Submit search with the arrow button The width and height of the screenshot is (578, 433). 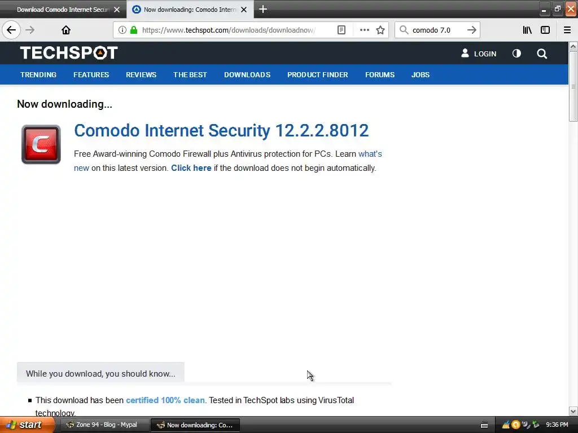(x=471, y=30)
